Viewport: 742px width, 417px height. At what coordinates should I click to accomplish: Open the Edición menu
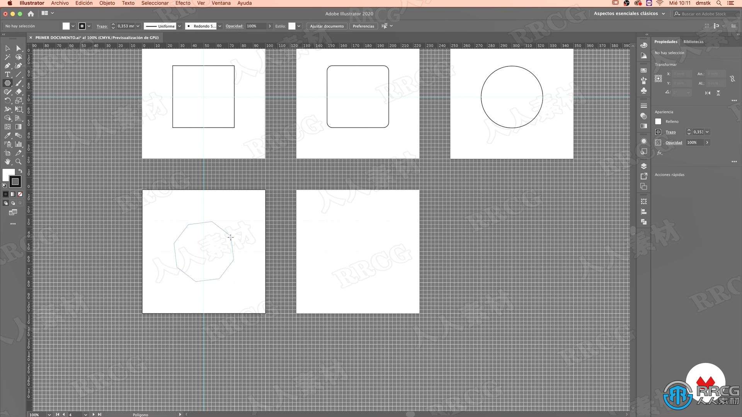(84, 3)
